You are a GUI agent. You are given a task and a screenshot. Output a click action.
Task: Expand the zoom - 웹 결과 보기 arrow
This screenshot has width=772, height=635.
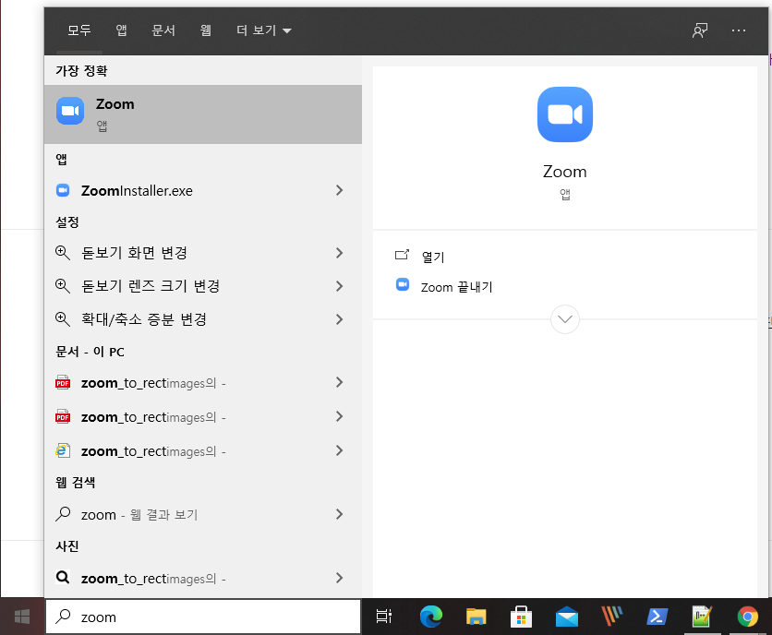click(339, 514)
